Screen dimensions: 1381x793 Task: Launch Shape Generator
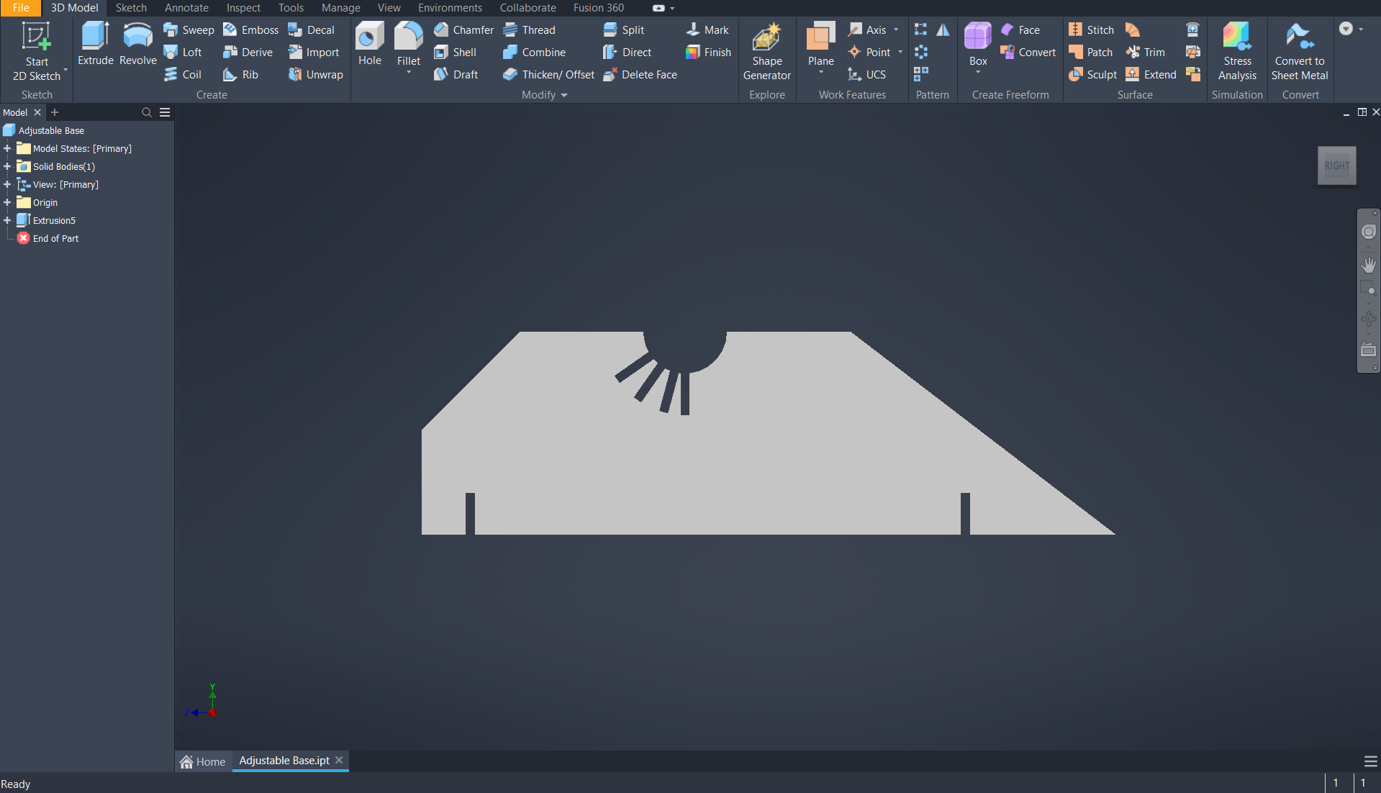767,51
